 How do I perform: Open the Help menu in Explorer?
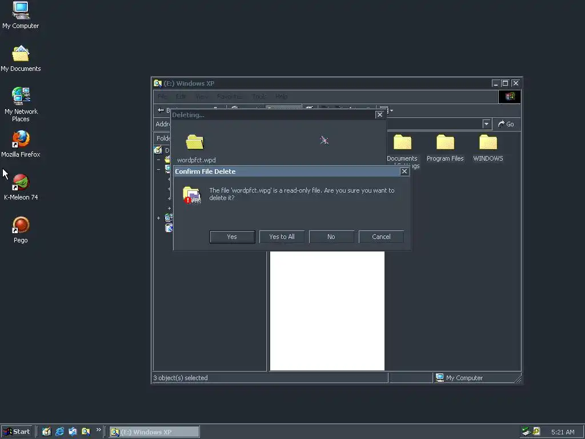pos(281,97)
